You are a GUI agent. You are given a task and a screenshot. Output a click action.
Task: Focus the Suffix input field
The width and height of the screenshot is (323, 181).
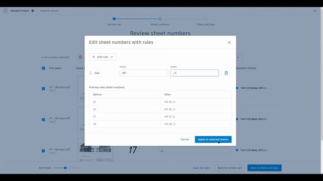(x=194, y=73)
